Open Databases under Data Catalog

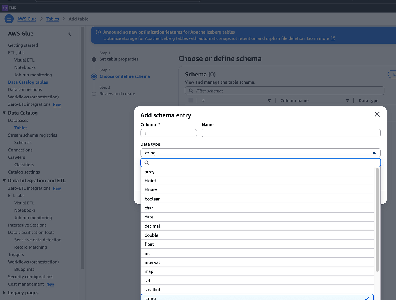[x=18, y=121]
